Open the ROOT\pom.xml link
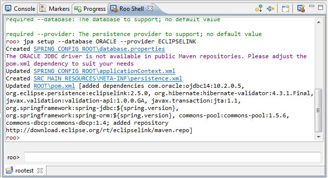The height and width of the screenshot is (178, 328). click(x=54, y=86)
